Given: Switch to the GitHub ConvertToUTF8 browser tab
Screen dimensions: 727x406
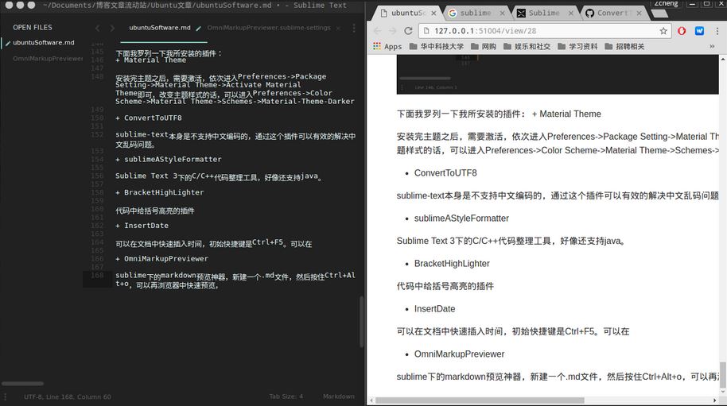Looking at the screenshot, I should pyautogui.click(x=616, y=14).
